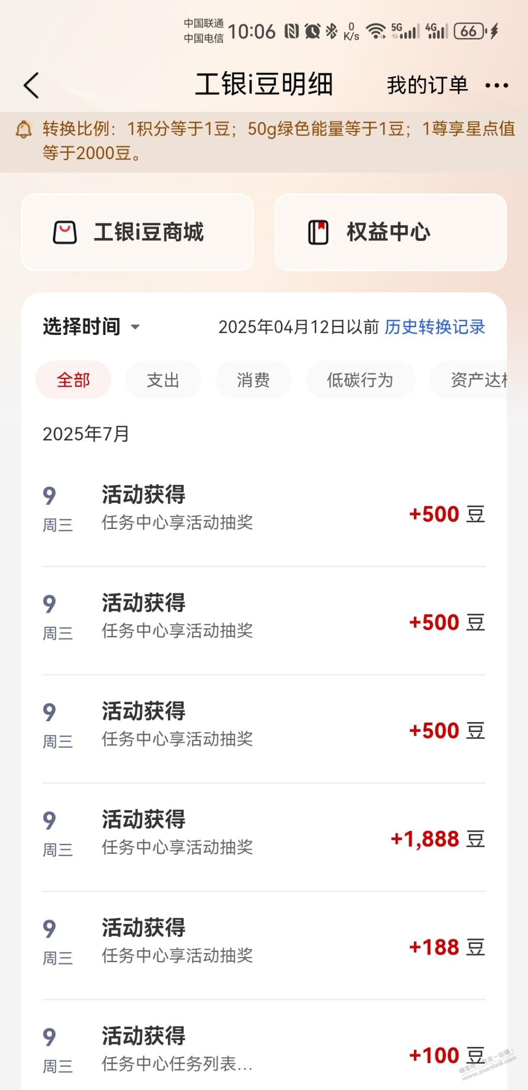Open the +188 豆 活动获得 entry
Viewport: 528px width, 1090px height.
tap(264, 946)
